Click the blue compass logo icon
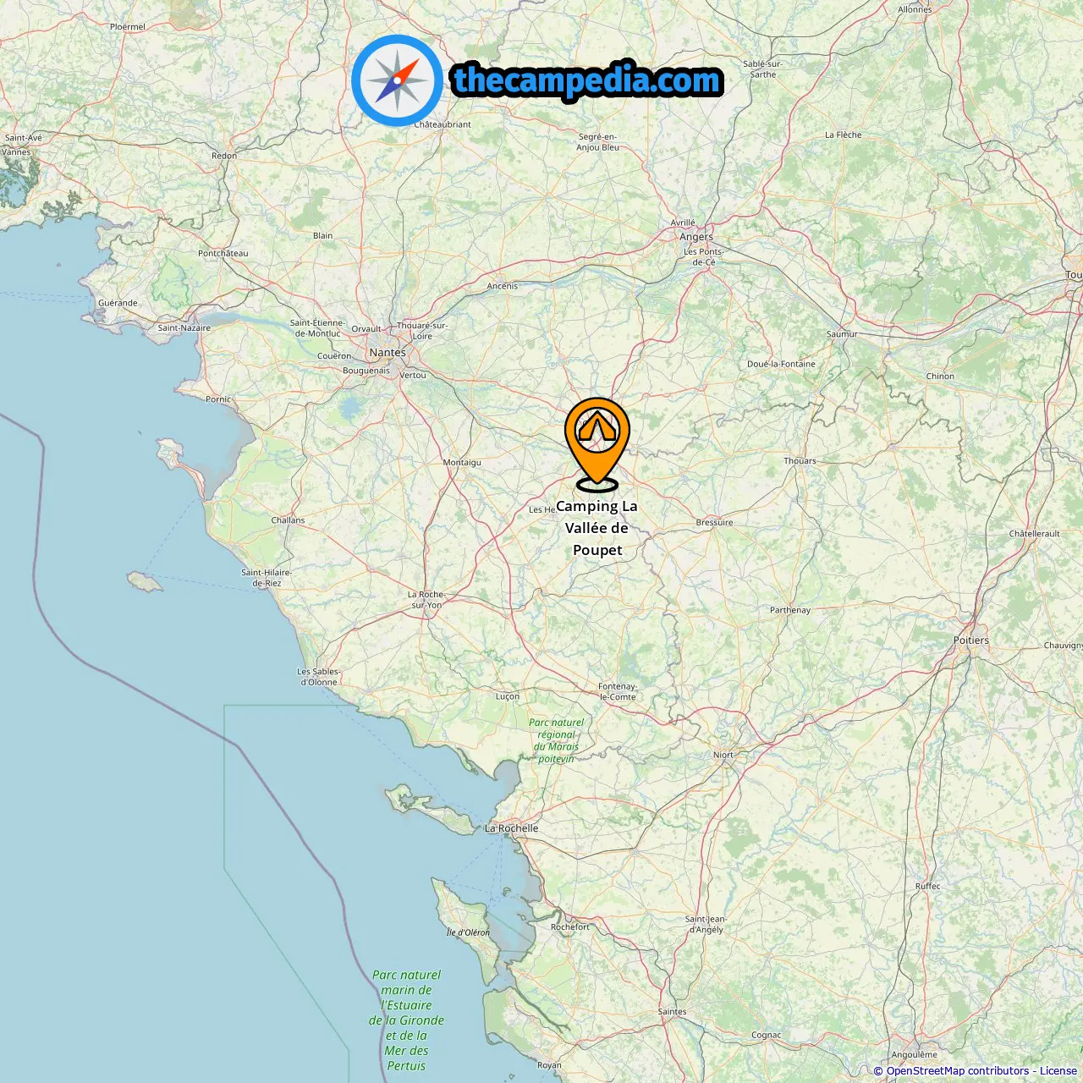The width and height of the screenshot is (1083, 1083). (397, 80)
